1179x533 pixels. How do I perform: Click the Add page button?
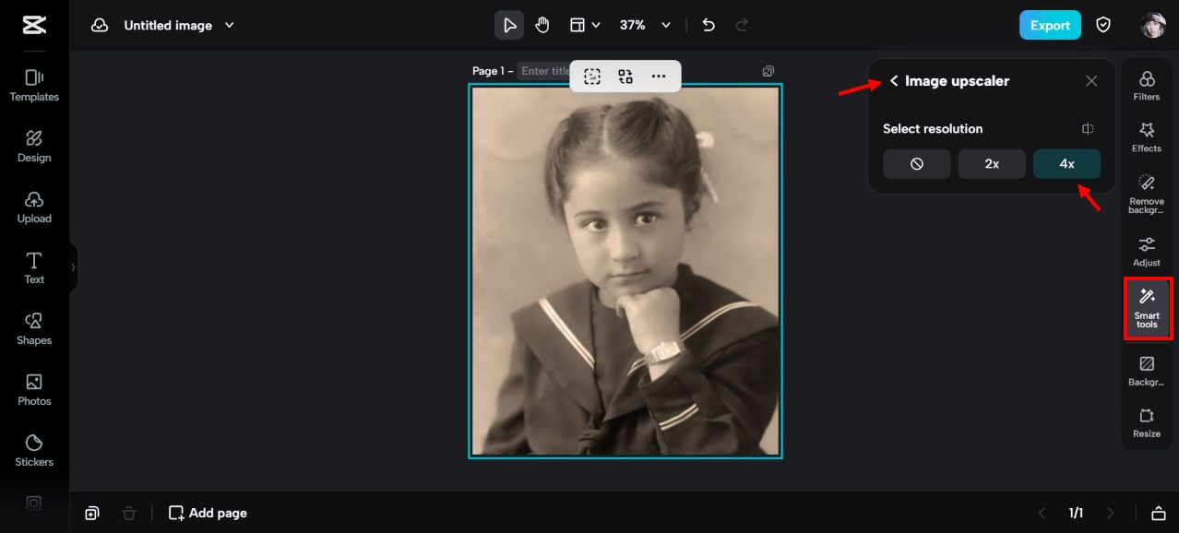click(x=208, y=513)
